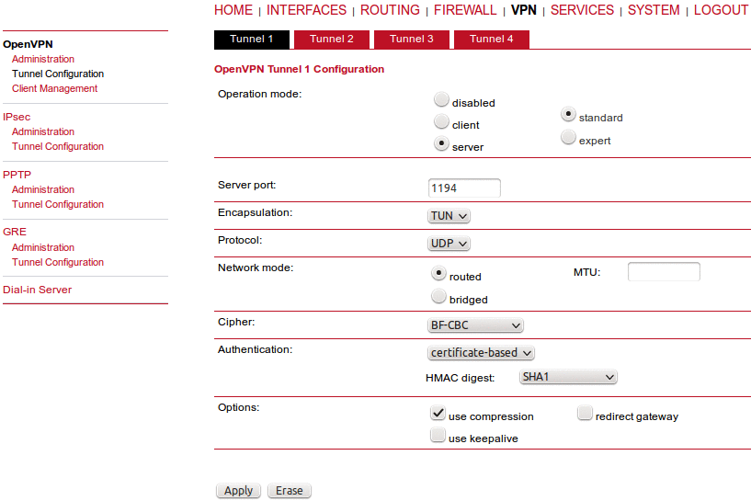
Task: Open OpenVPN Administration link
Action: [43, 59]
